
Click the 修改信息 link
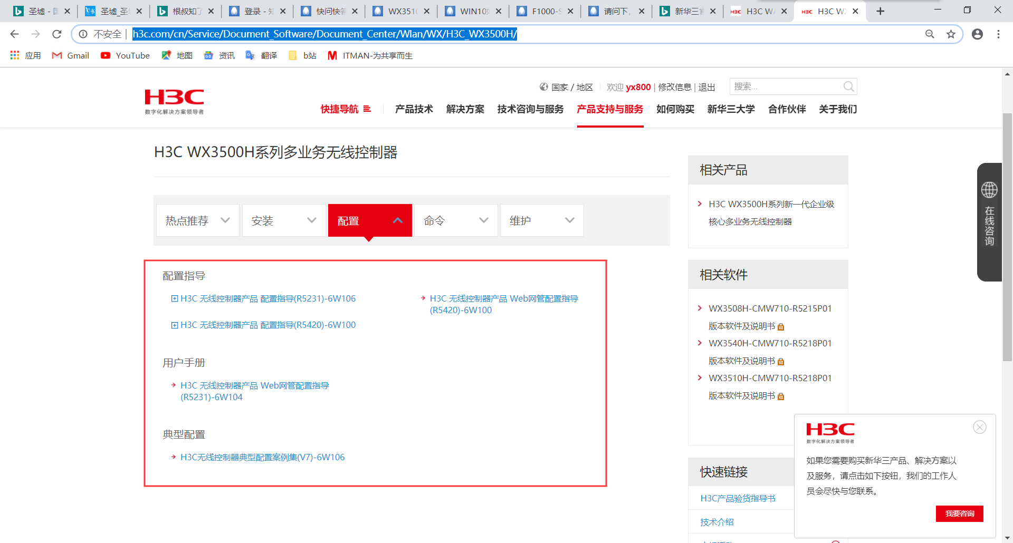click(674, 87)
